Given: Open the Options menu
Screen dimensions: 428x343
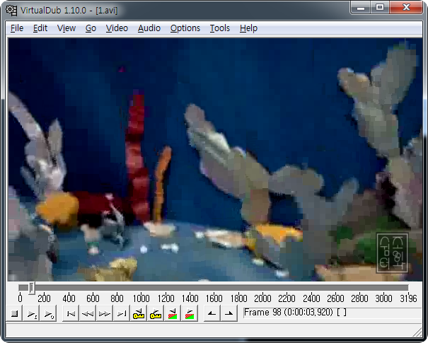Looking at the screenshot, I should [185, 28].
